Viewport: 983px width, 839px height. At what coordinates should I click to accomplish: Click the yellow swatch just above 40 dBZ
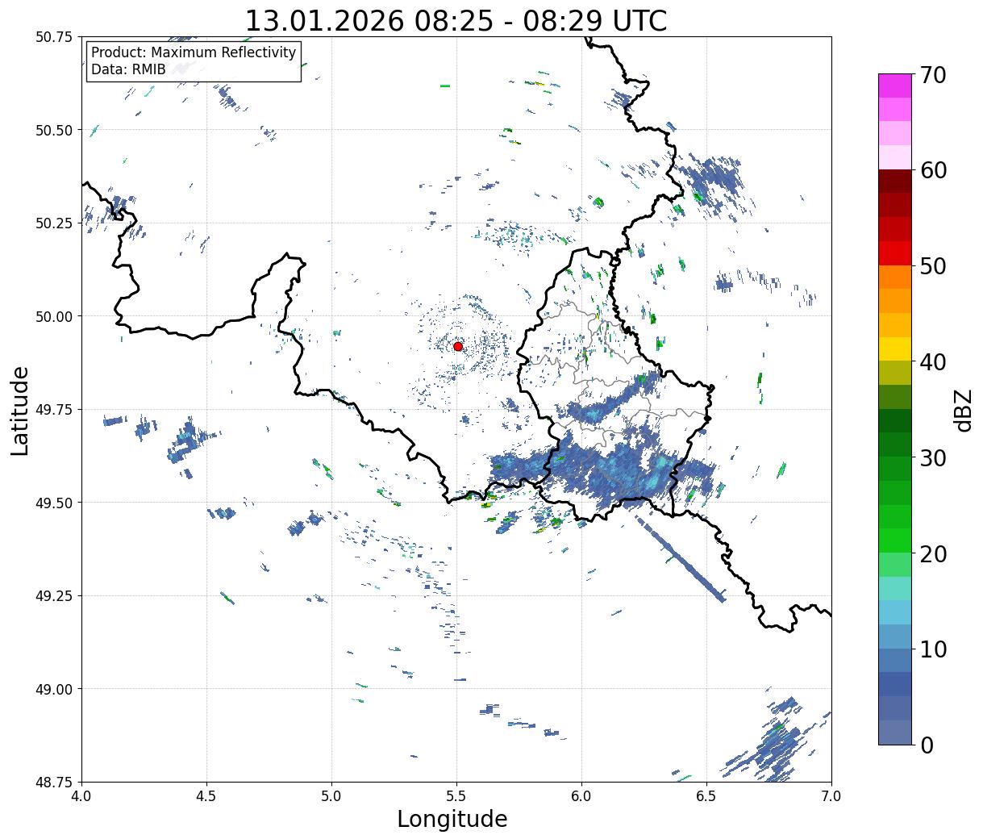click(894, 349)
